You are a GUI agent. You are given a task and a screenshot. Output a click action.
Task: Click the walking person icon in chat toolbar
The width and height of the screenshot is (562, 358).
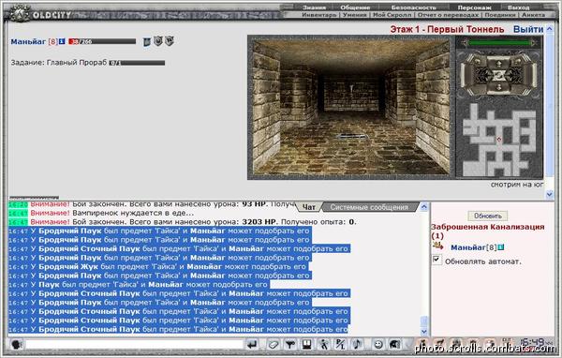pos(324,345)
